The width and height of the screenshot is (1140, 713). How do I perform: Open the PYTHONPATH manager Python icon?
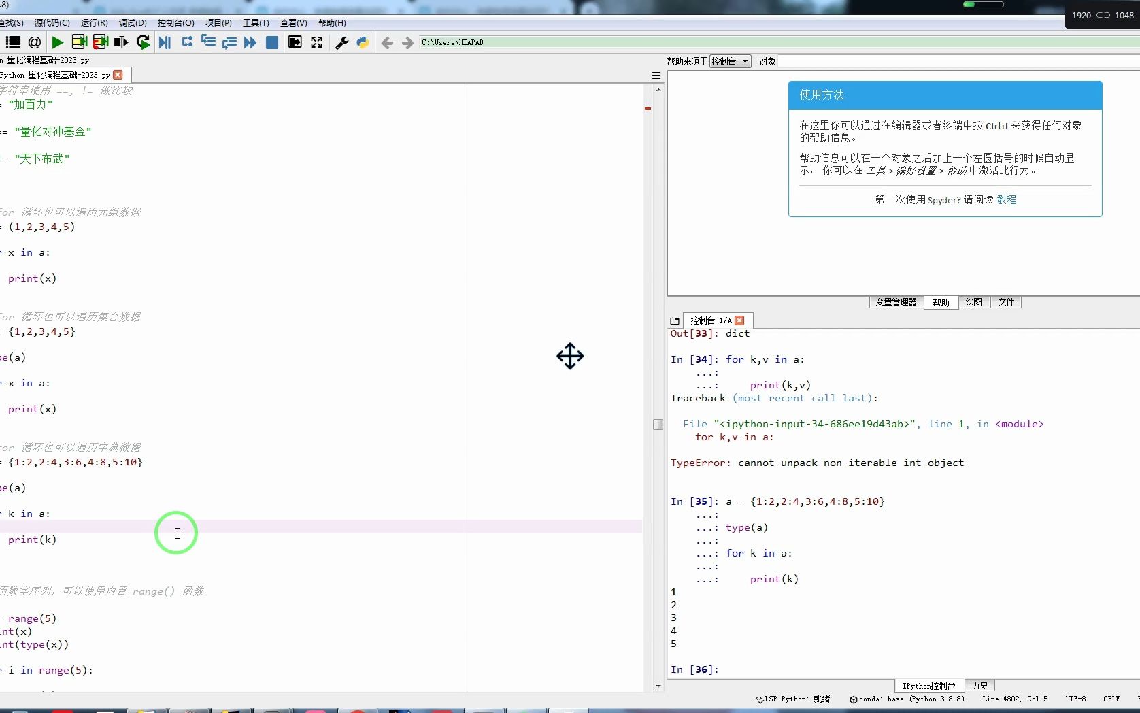pos(363,42)
